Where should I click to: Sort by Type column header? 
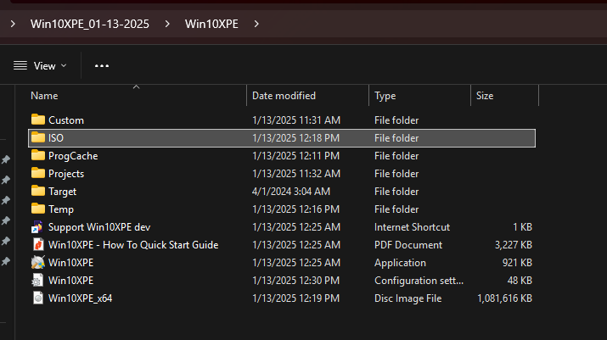(x=385, y=96)
